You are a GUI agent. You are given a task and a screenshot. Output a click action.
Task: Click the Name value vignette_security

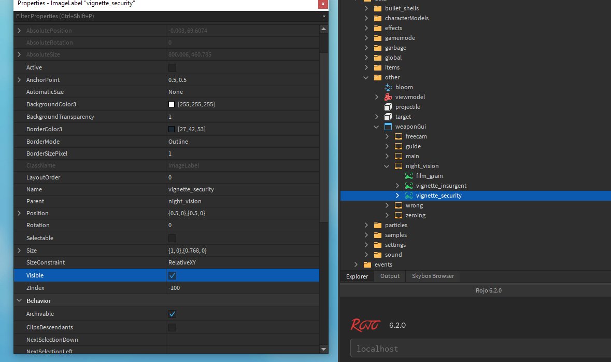click(191, 189)
